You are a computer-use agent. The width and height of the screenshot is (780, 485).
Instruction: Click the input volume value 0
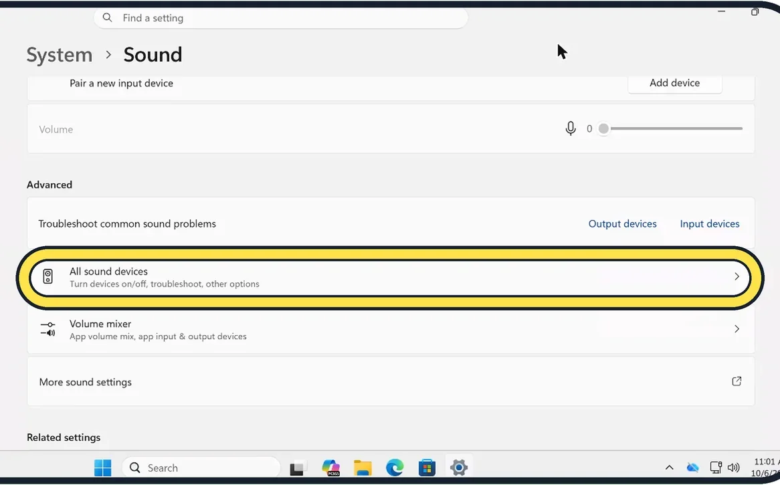pyautogui.click(x=589, y=129)
